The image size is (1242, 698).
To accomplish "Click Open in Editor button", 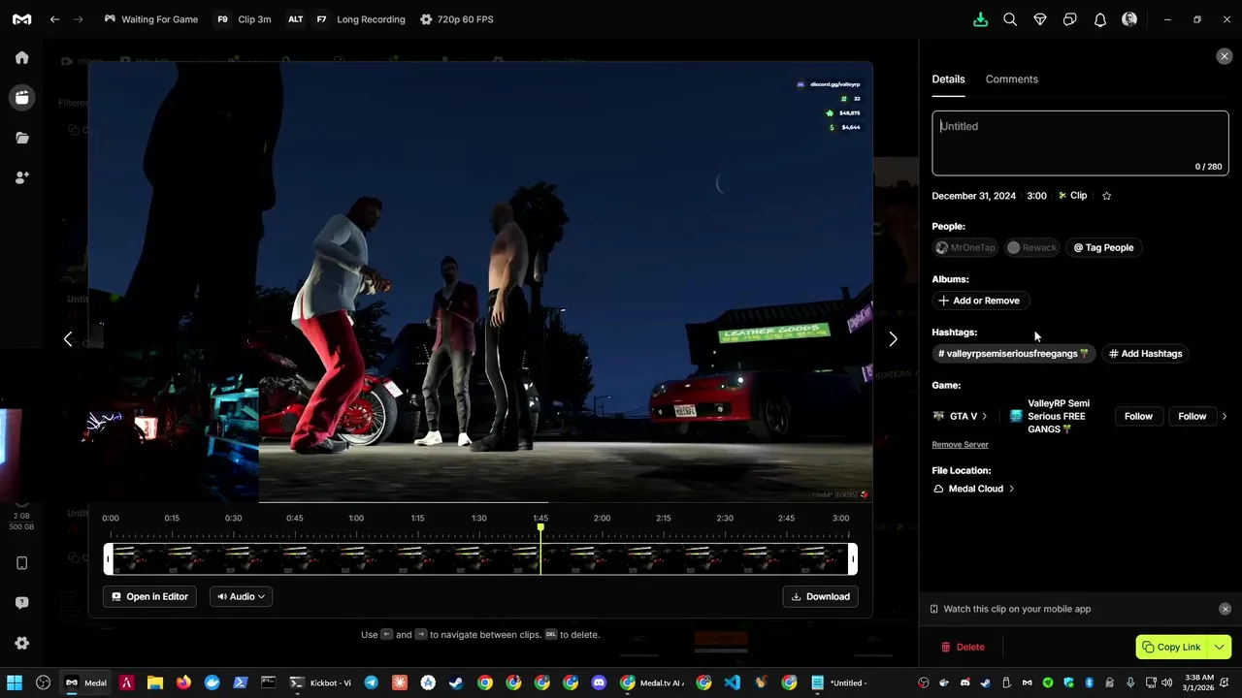I will (149, 596).
